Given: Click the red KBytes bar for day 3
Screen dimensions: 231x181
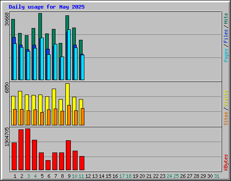Looking at the screenshot, I should coord(28,149).
